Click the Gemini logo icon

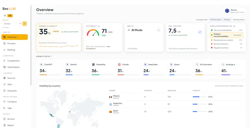[x=67, y=65]
